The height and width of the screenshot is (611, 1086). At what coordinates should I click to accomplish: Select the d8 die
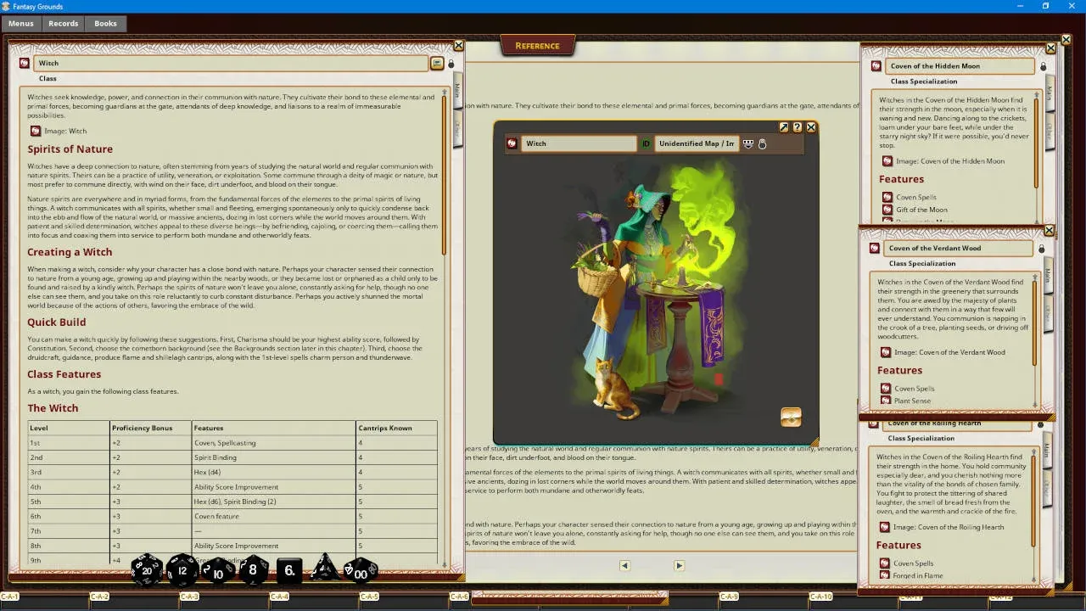[253, 570]
